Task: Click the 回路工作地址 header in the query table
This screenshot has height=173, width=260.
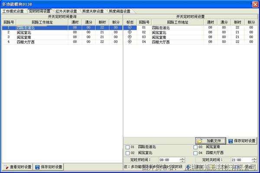Action: 42,22
